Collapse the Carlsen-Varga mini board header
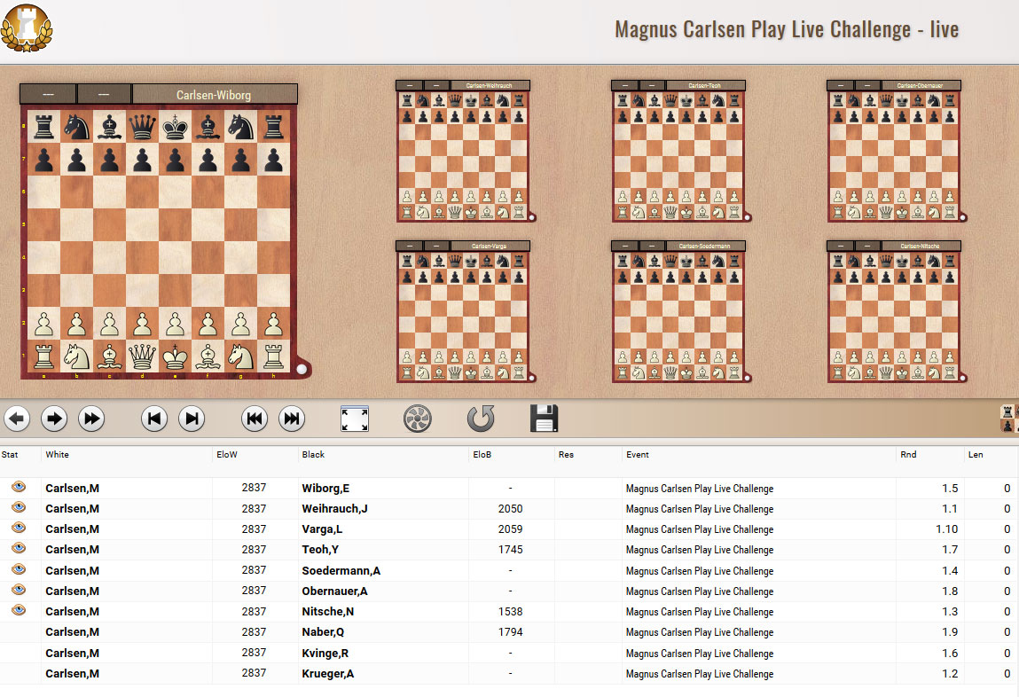The height and width of the screenshot is (697, 1019). [408, 245]
